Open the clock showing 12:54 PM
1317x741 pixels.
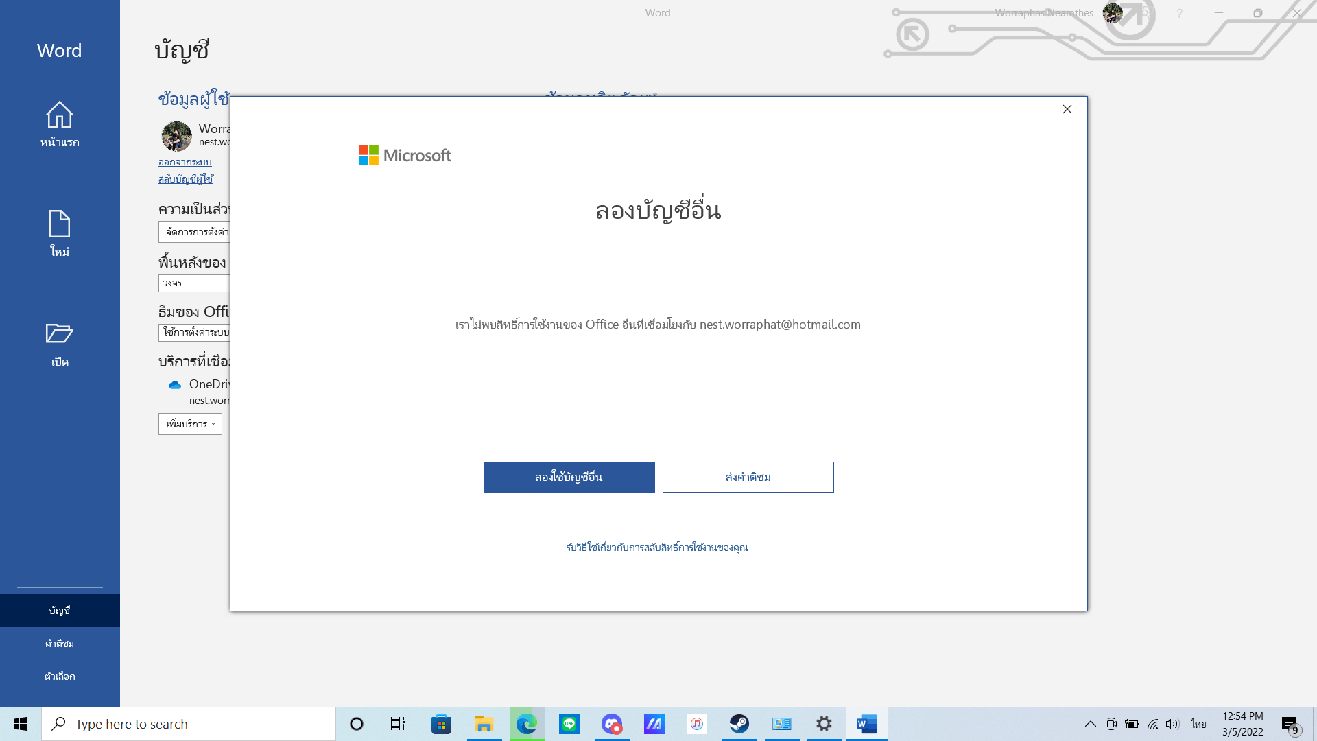click(1242, 724)
